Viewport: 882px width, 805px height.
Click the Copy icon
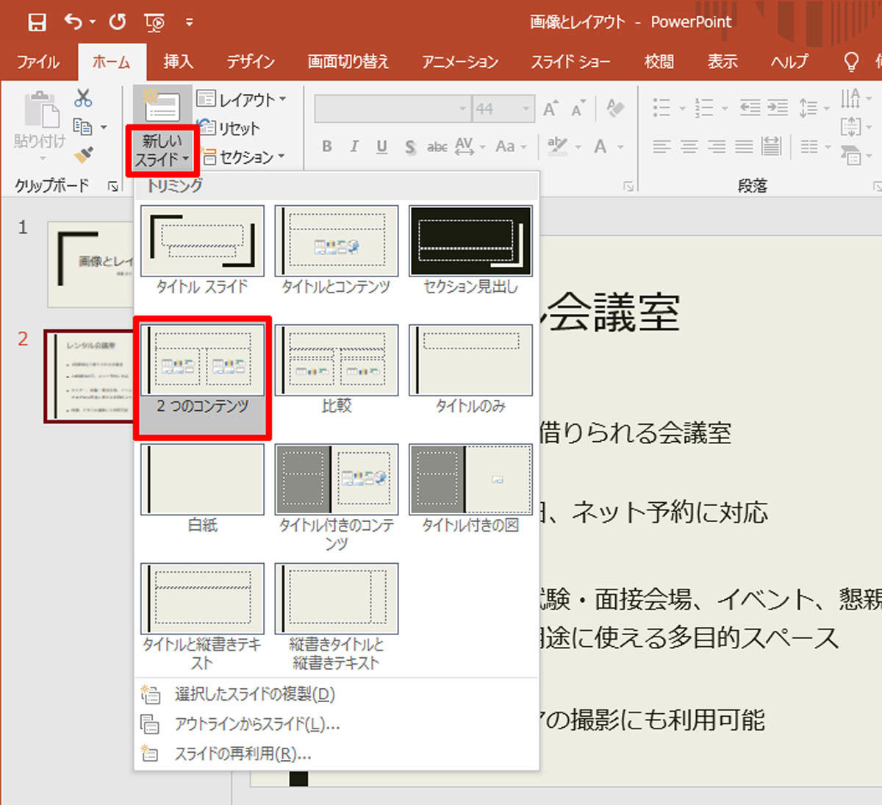click(83, 127)
